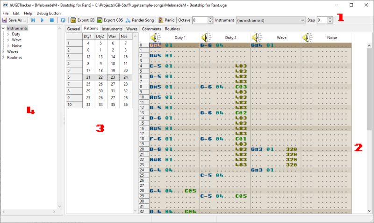The image size is (374, 223).
Task: Increase the Step spinner value
Action: (x=330, y=19)
